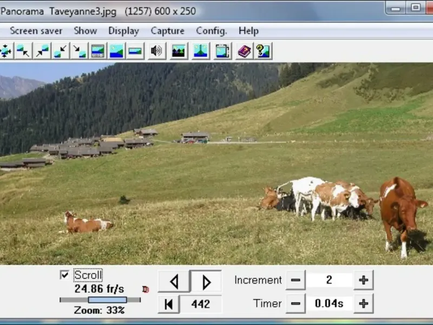Click the Zoom: 33% label
This screenshot has width=433, height=325.
tap(99, 310)
